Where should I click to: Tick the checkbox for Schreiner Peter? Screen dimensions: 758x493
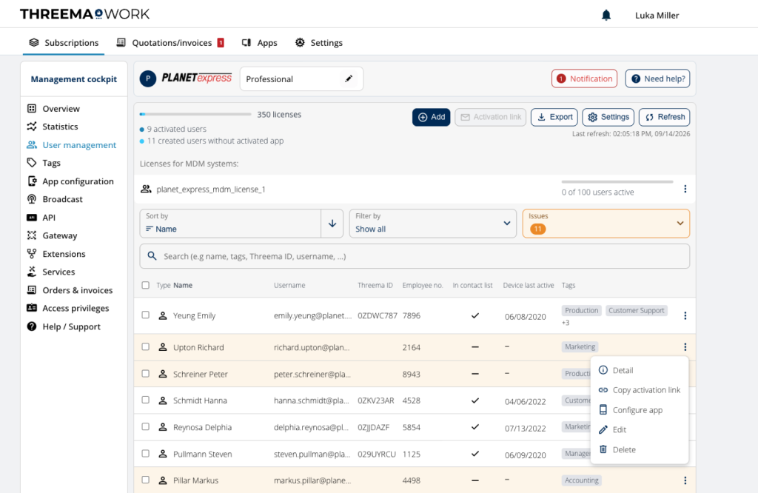(146, 374)
